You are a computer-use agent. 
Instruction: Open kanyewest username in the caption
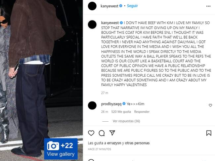point(110,23)
